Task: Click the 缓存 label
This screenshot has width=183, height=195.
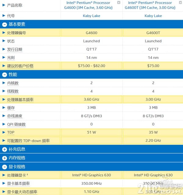Action: click(x=11, y=108)
